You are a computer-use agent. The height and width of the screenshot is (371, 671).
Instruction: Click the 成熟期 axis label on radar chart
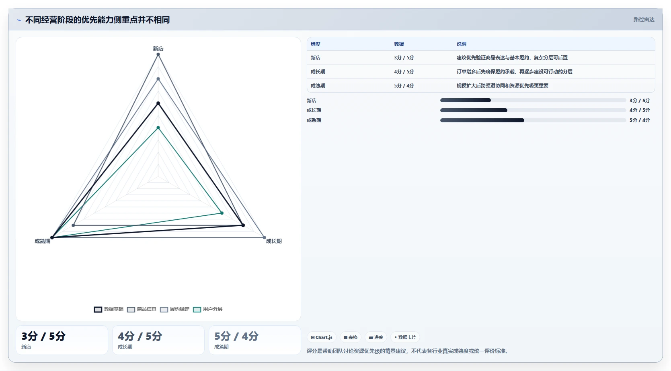42,241
